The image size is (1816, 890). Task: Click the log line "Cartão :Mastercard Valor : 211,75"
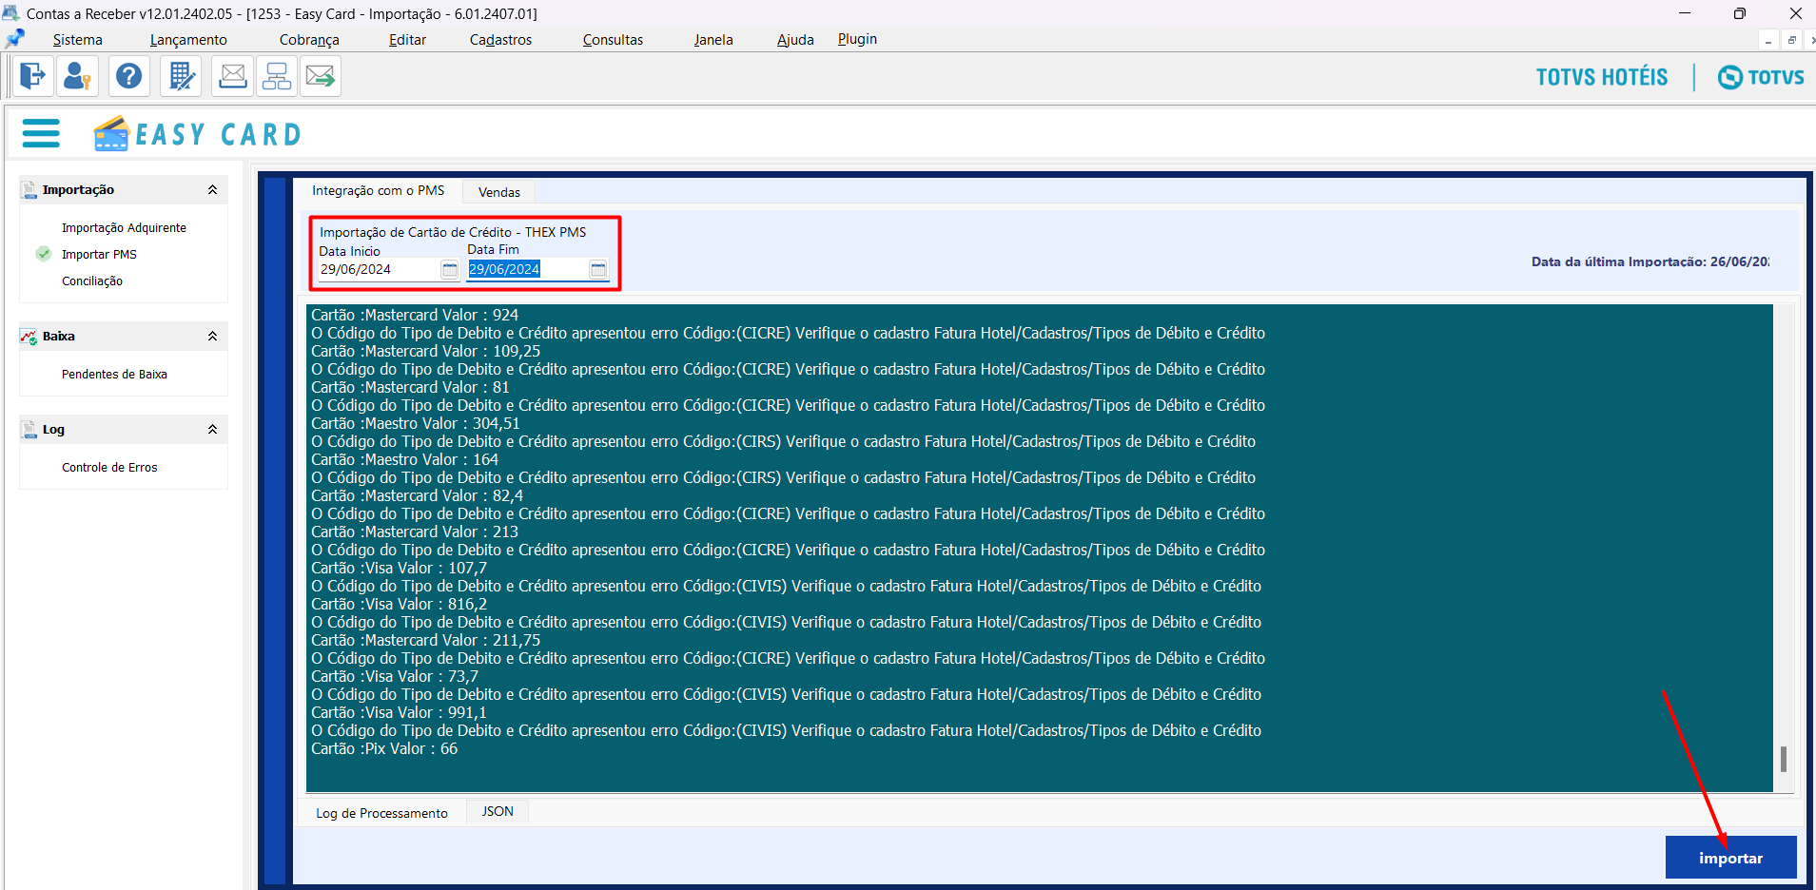click(425, 640)
